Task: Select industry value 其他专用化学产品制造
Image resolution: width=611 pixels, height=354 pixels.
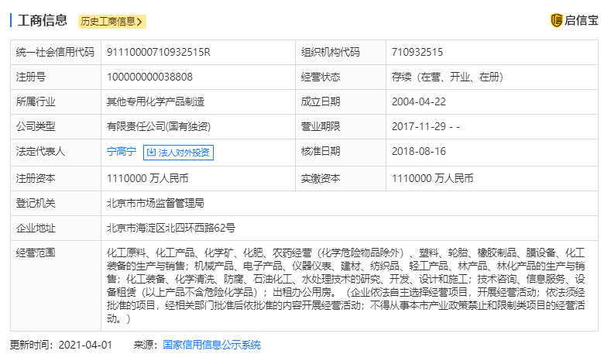Action: [x=155, y=102]
